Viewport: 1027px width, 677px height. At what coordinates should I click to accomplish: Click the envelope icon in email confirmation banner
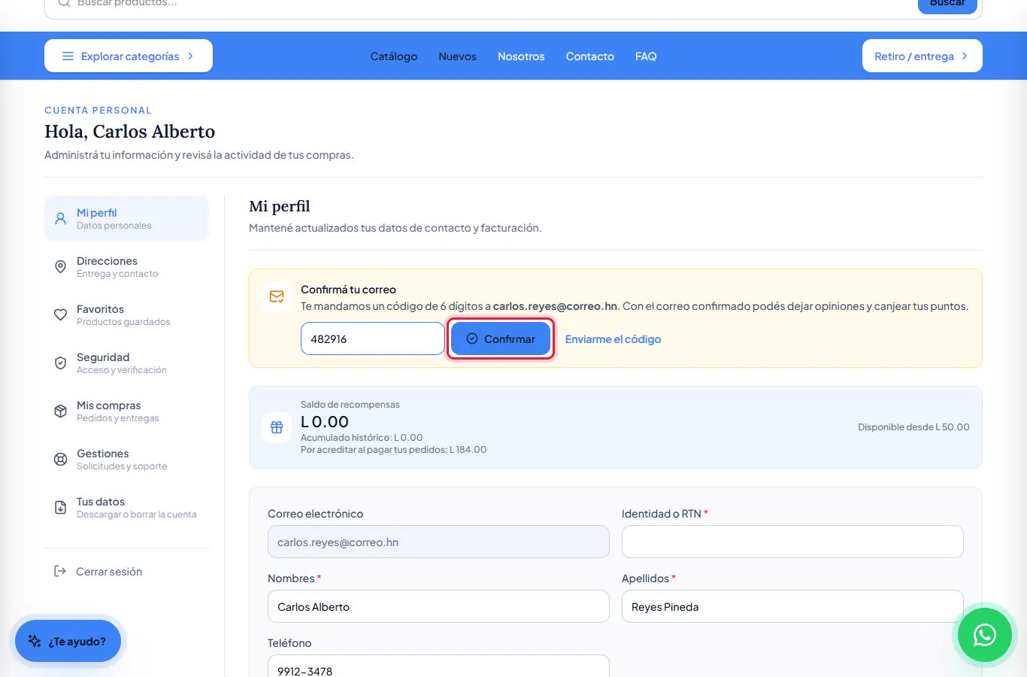click(277, 296)
